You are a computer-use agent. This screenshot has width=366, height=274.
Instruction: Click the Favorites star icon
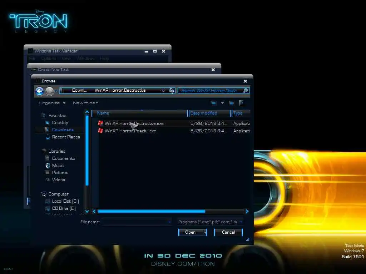[44, 115]
